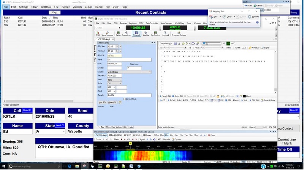Open waterfall Options
The height and width of the screenshot is (170, 304).
click(x=177, y=139)
